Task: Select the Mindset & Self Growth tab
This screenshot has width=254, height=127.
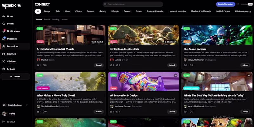Action: point(201,11)
